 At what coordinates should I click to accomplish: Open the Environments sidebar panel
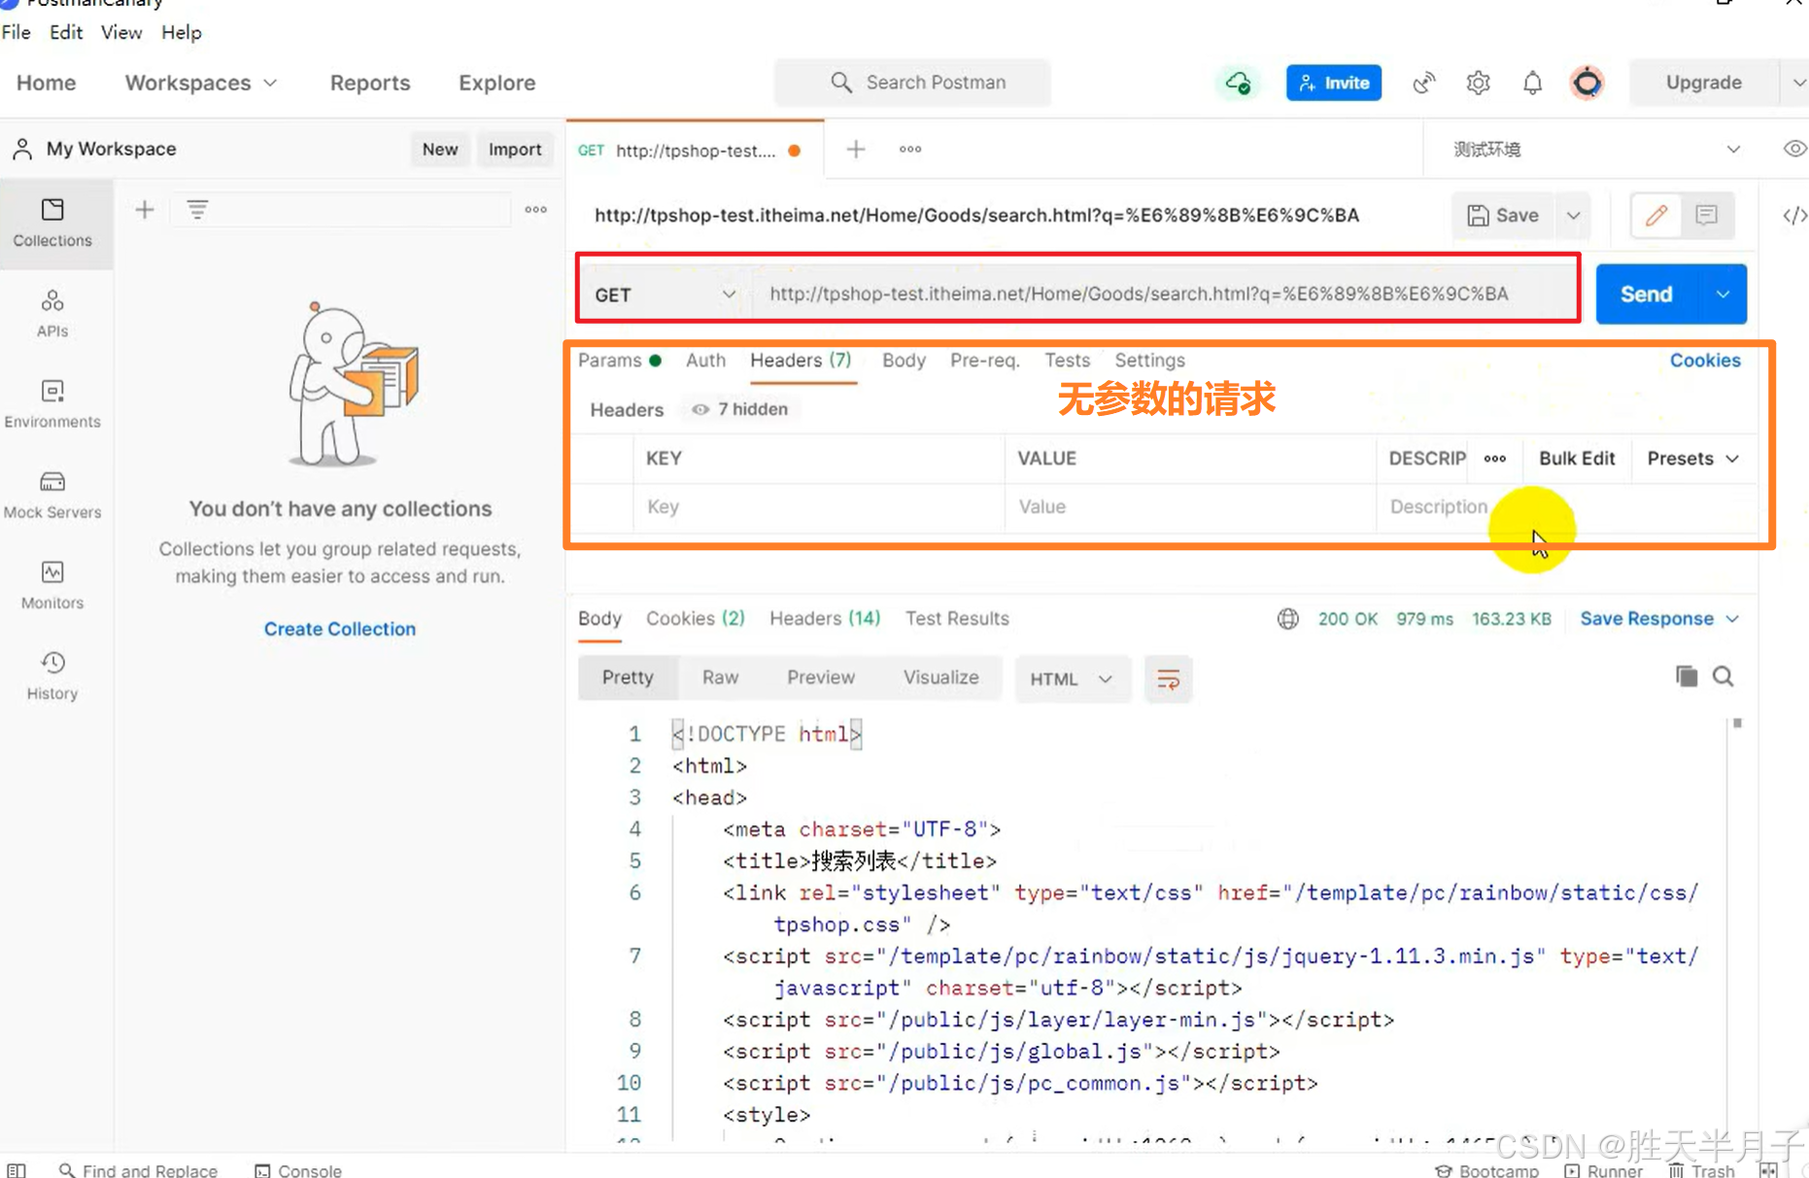pos(52,403)
